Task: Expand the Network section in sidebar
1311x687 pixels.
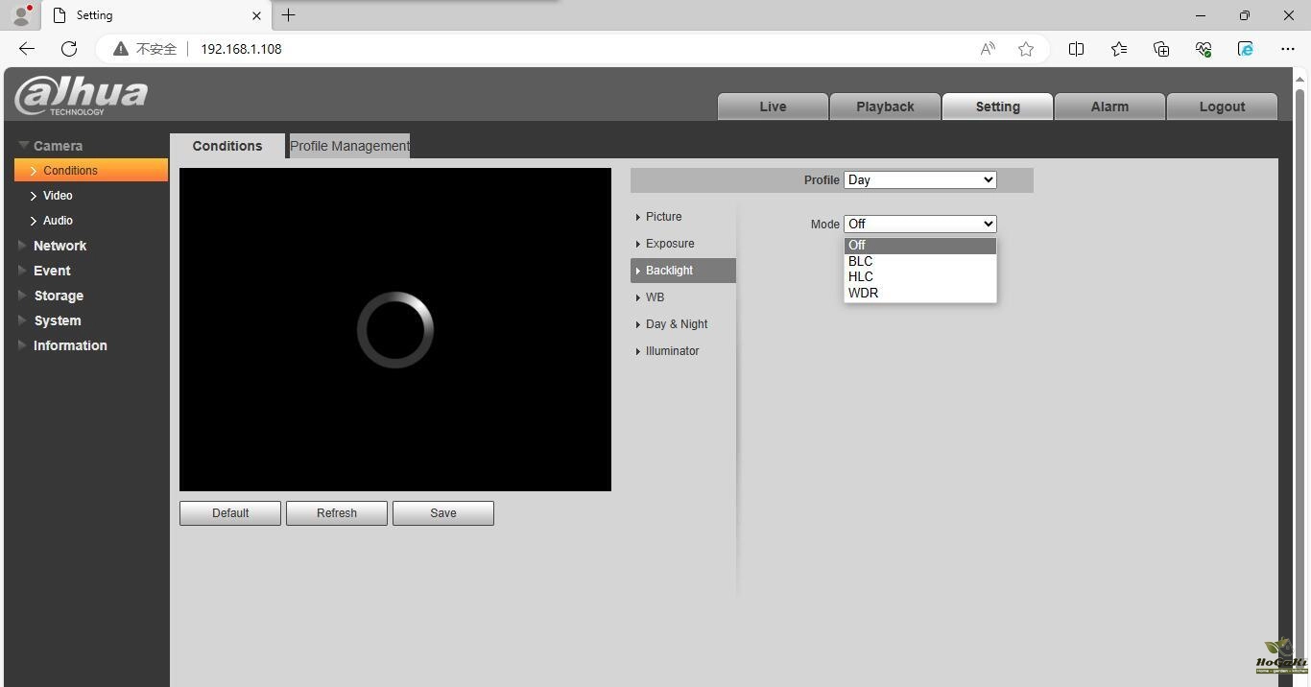Action: [x=60, y=246]
